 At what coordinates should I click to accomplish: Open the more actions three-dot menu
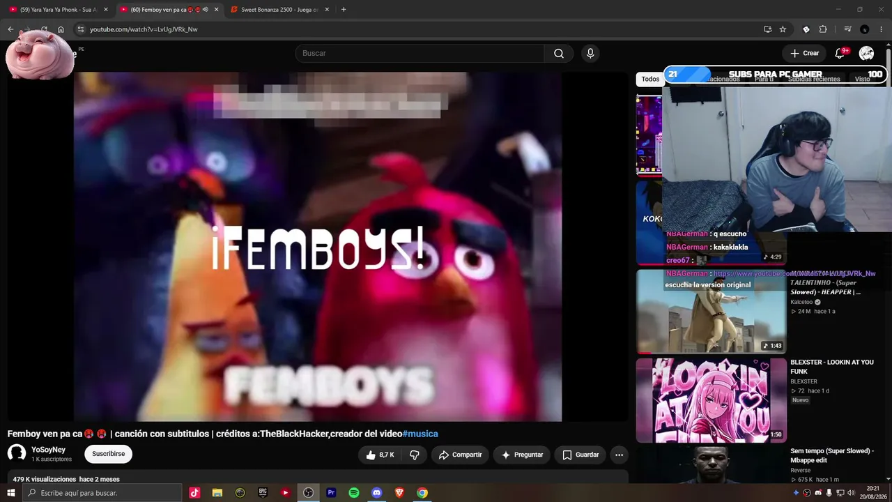coord(619,455)
